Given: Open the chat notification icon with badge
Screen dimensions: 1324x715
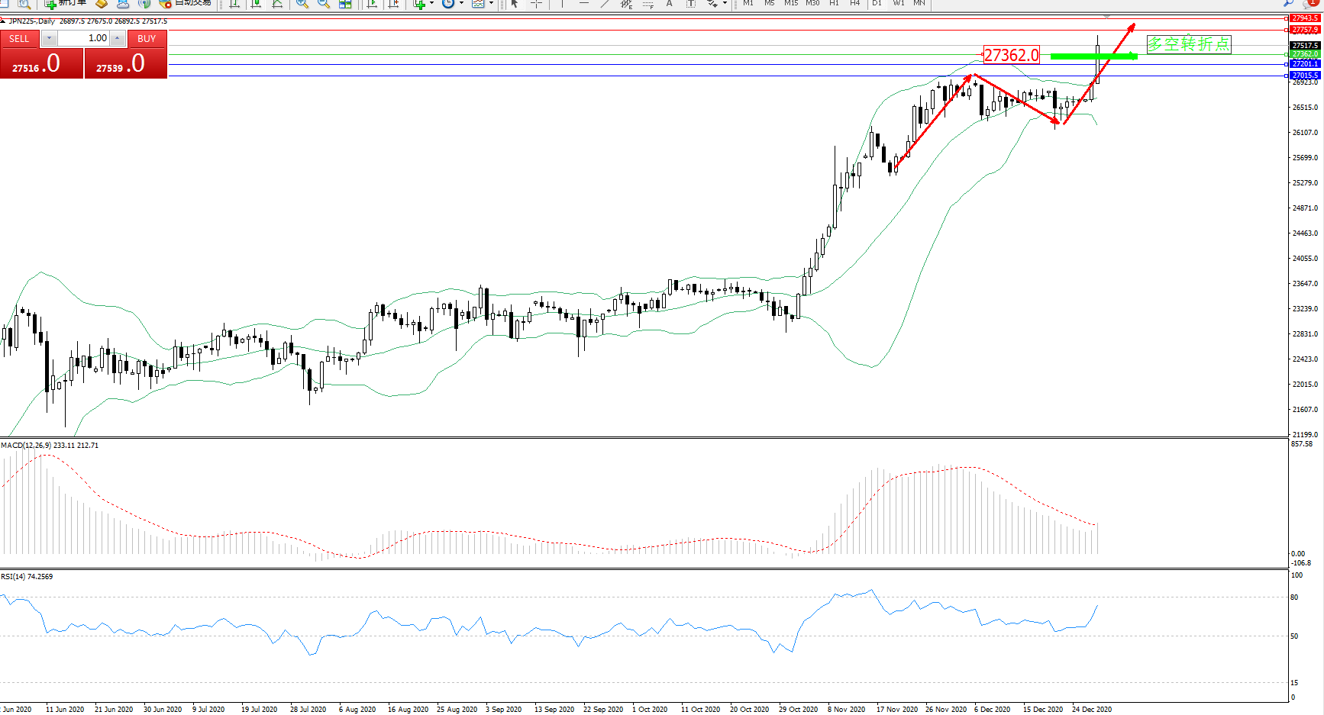Looking at the screenshot, I should point(1310,4).
